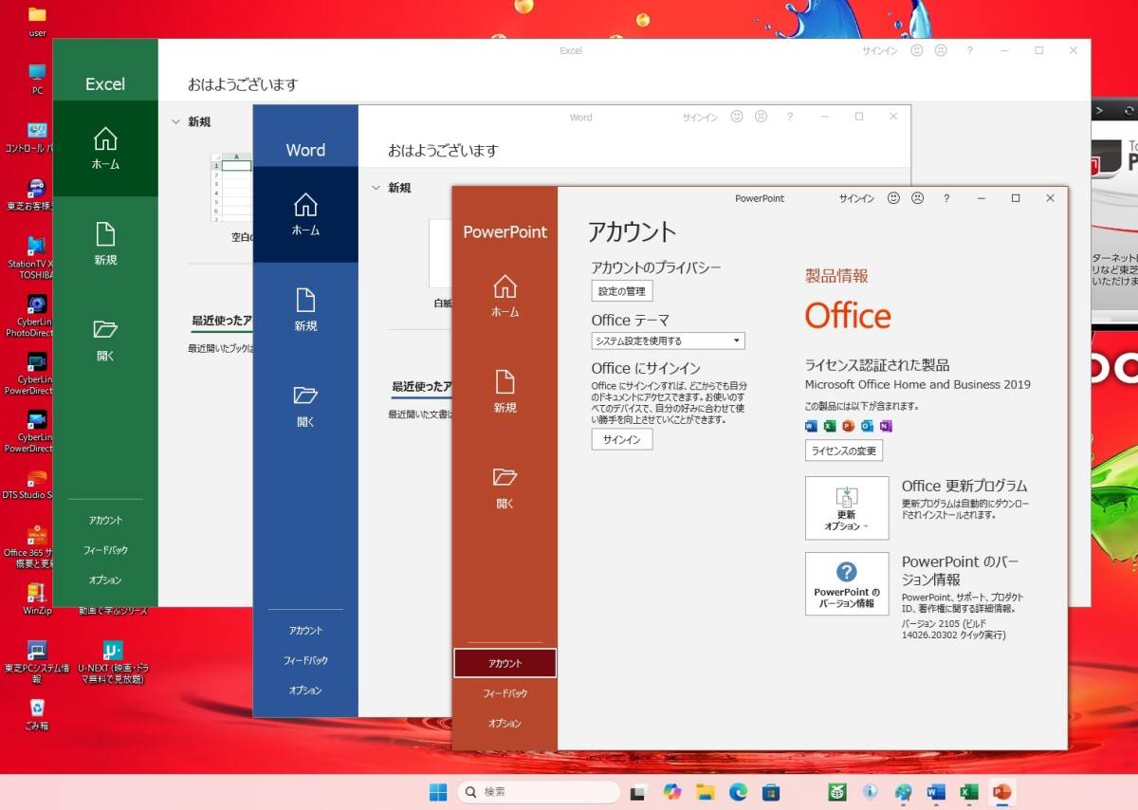
Task: Click the frown feedback icon in PowerPoint
Action: coord(918,198)
